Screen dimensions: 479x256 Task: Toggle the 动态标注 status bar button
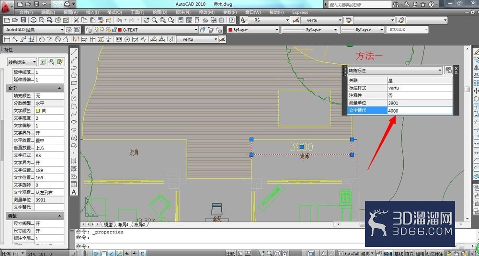(434, 254)
